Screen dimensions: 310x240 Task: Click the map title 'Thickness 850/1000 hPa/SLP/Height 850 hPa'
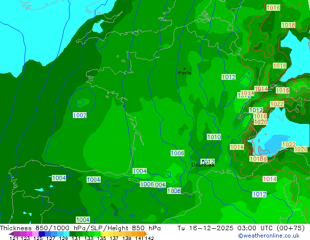click(80, 228)
